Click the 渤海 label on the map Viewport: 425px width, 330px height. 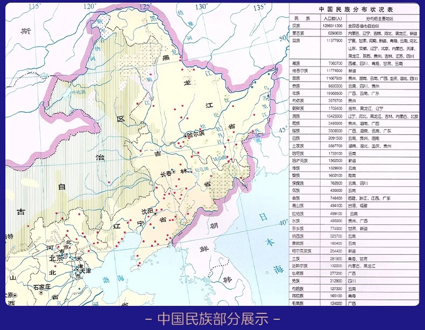click(x=114, y=279)
